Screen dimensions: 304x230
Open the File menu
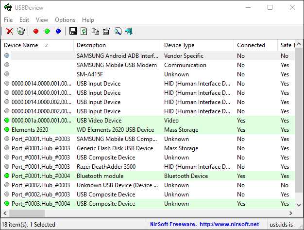click(x=8, y=20)
